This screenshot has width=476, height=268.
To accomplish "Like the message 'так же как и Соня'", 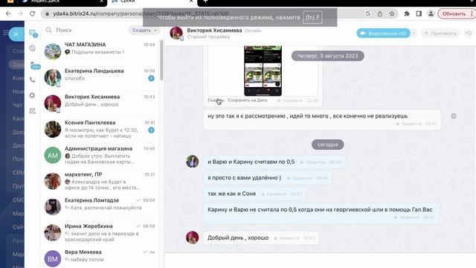I will (x=274, y=194).
